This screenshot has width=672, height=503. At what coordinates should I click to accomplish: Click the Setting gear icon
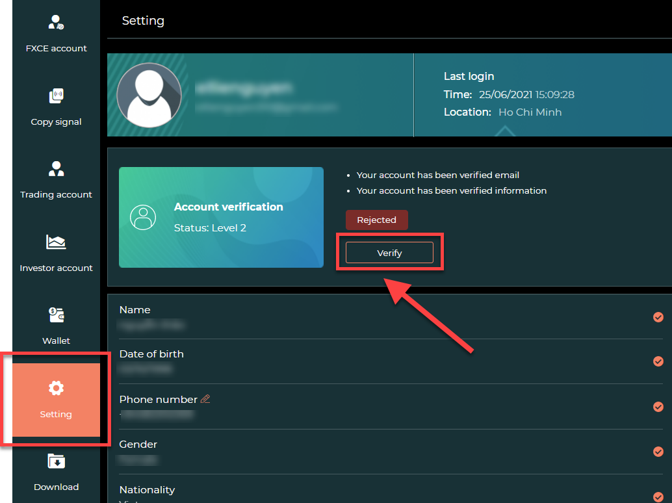coord(56,388)
